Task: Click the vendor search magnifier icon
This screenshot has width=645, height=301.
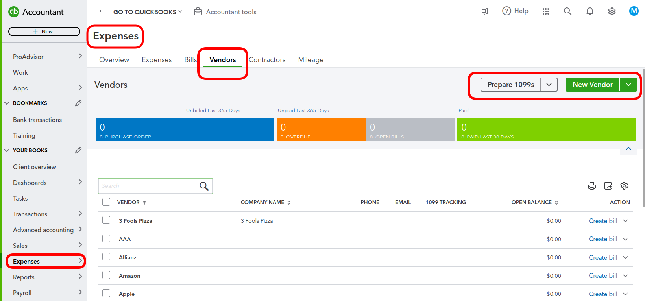Action: tap(204, 186)
